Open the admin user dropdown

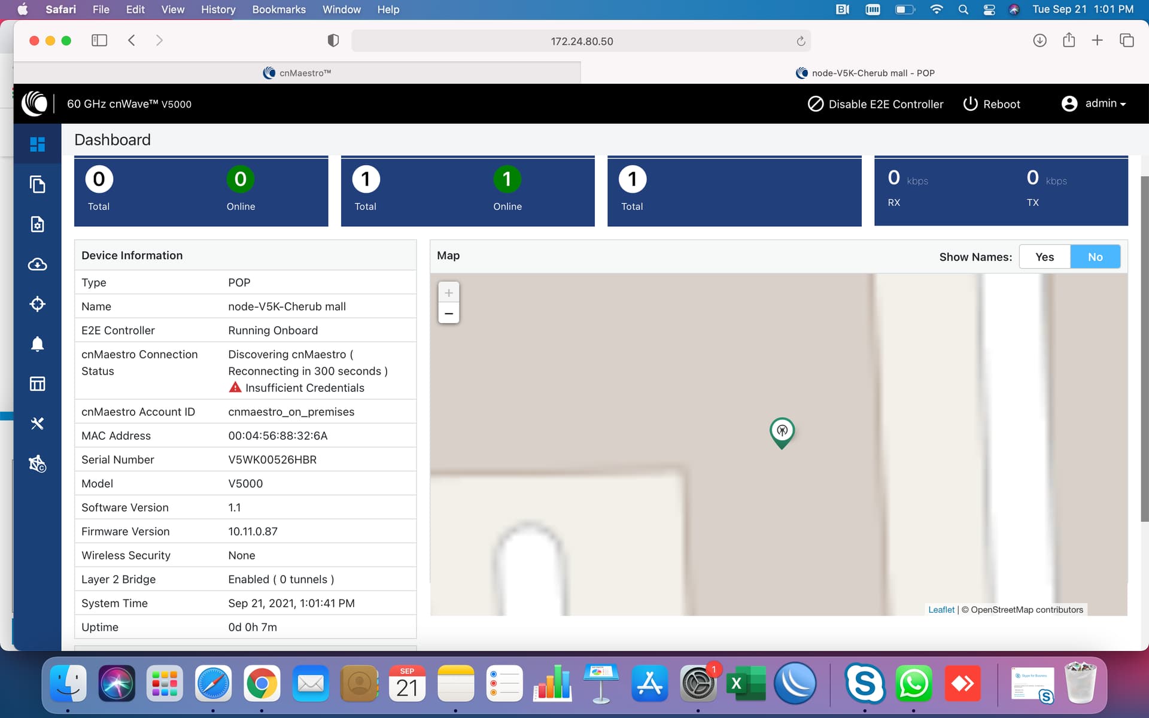pyautogui.click(x=1094, y=104)
